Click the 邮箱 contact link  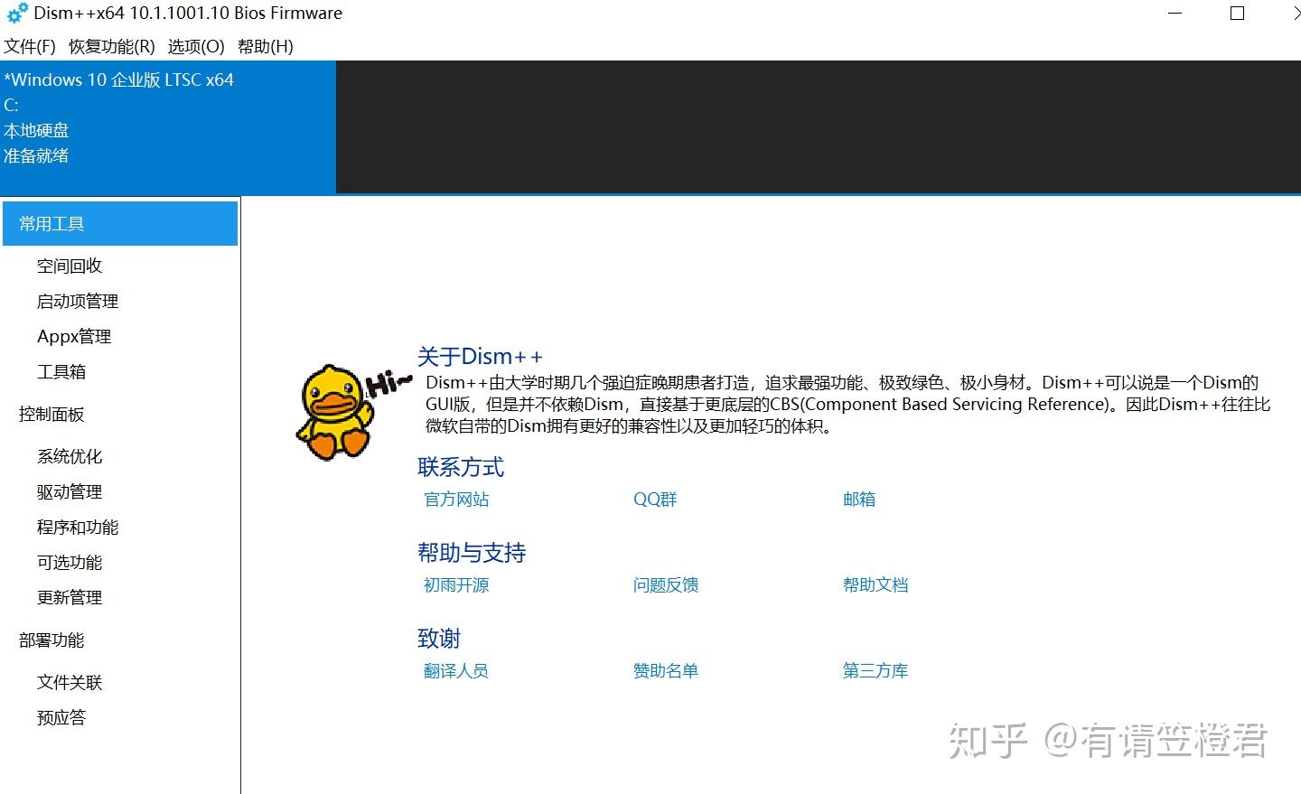click(x=859, y=499)
